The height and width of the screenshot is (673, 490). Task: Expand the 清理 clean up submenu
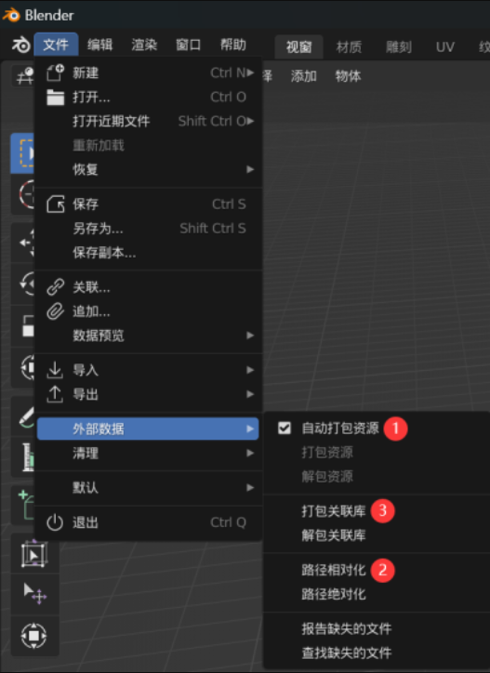coord(148,453)
